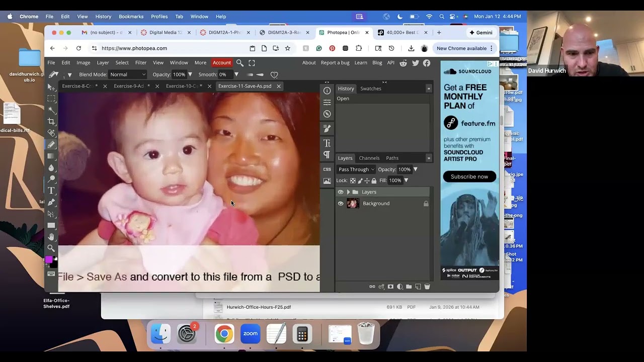
Task: Open the Learn link
Action: pos(361,63)
